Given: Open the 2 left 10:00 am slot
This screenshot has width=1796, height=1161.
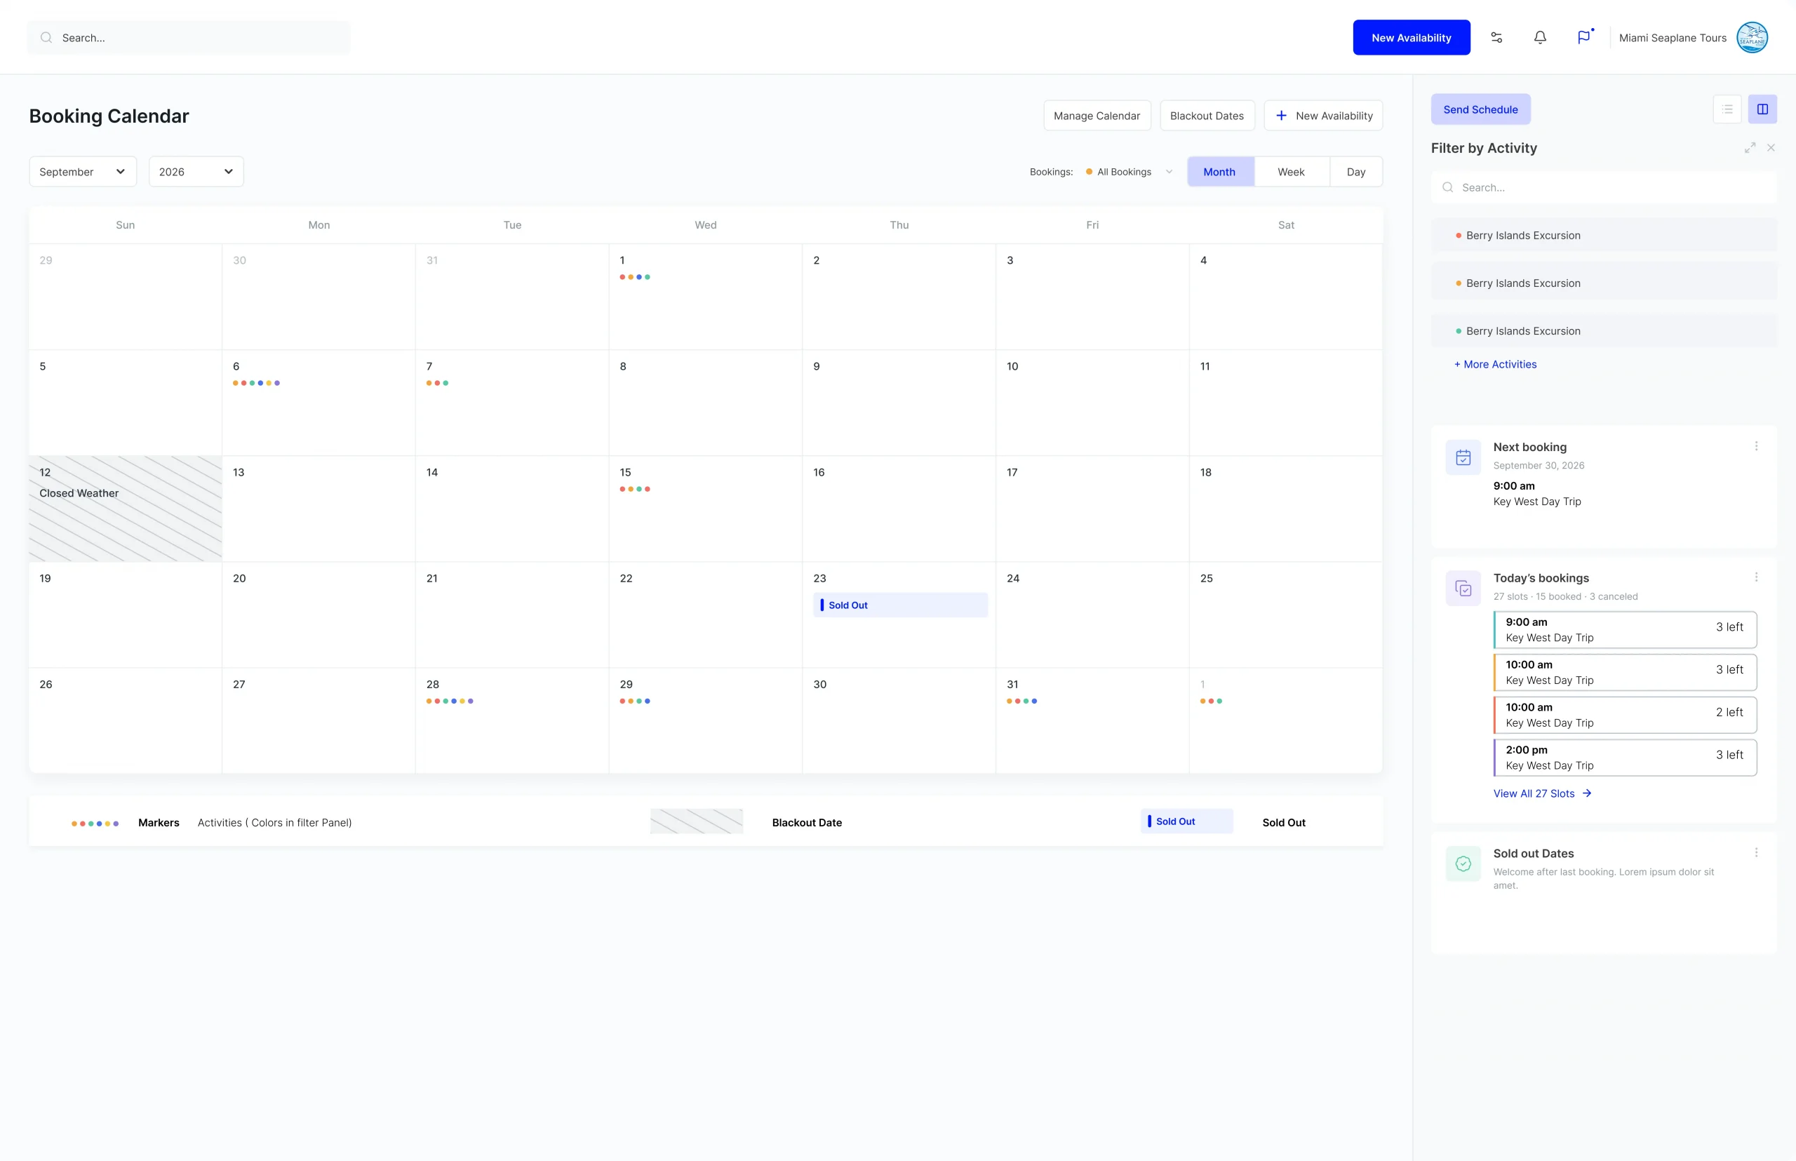Looking at the screenshot, I should tap(1625, 715).
